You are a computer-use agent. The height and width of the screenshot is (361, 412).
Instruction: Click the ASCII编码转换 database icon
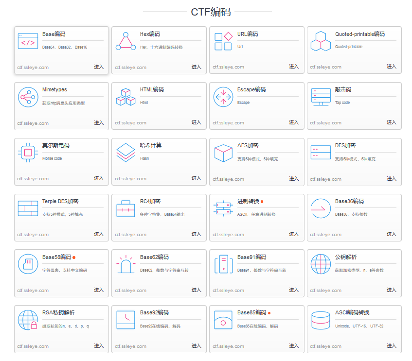(321, 320)
